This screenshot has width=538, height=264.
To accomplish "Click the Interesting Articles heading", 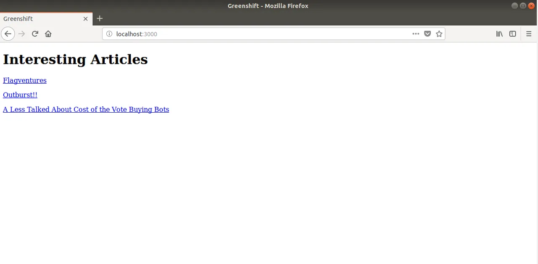I will [75, 59].
